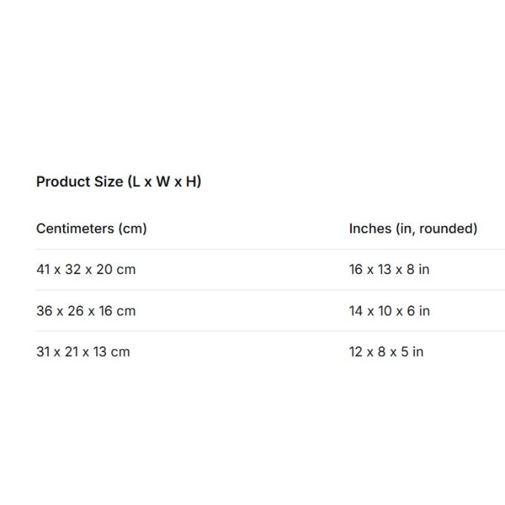Click the number 16 in first inches row

click(x=356, y=270)
